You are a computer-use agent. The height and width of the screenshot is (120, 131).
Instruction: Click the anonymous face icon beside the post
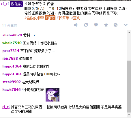tap(5, 4)
